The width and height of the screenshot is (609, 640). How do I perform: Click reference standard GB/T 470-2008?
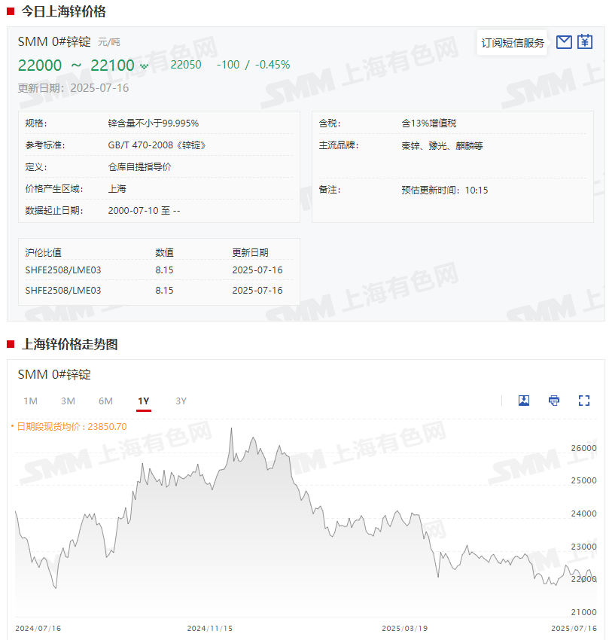[157, 145]
